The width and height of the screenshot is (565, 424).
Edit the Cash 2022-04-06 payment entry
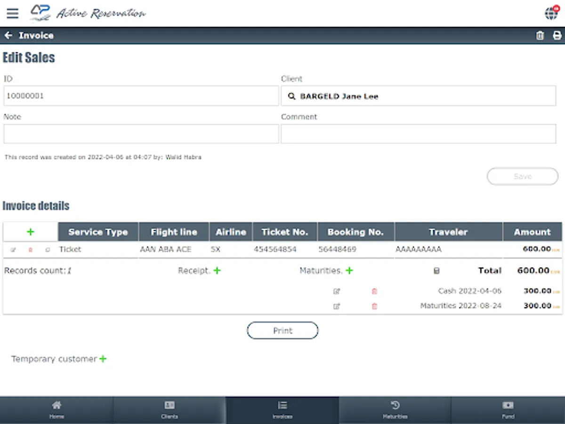pyautogui.click(x=337, y=291)
